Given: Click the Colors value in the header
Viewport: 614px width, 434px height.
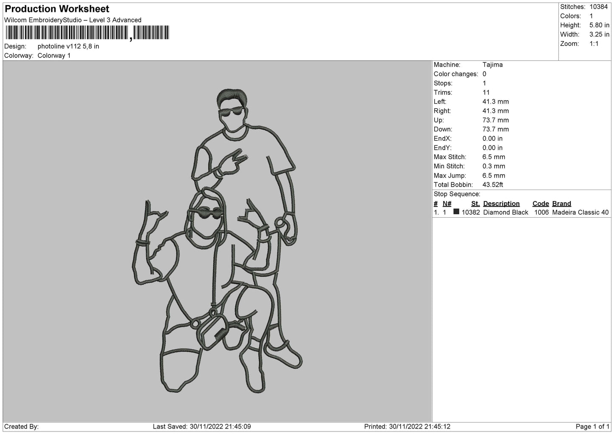Looking at the screenshot, I should click(x=591, y=16).
